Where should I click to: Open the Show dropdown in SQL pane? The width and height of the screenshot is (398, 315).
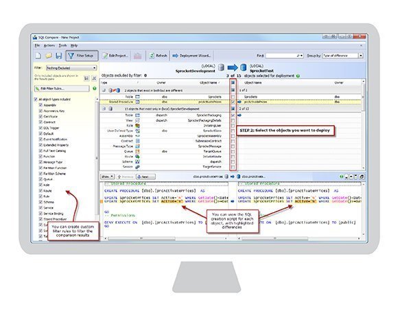107,177
